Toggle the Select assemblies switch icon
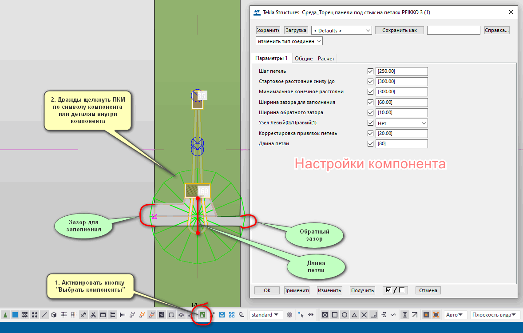 (222, 315)
